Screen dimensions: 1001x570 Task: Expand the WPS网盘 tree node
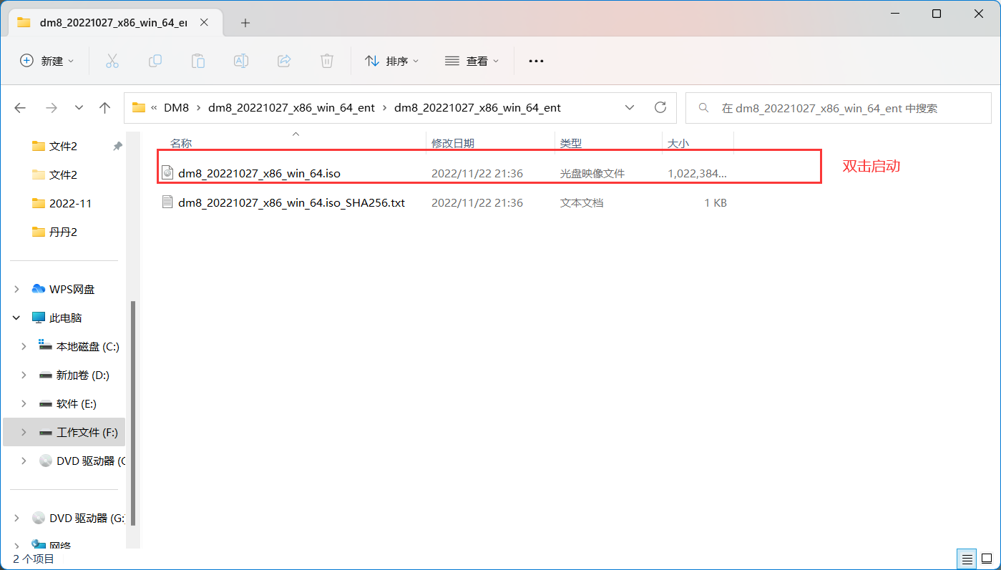[17, 289]
